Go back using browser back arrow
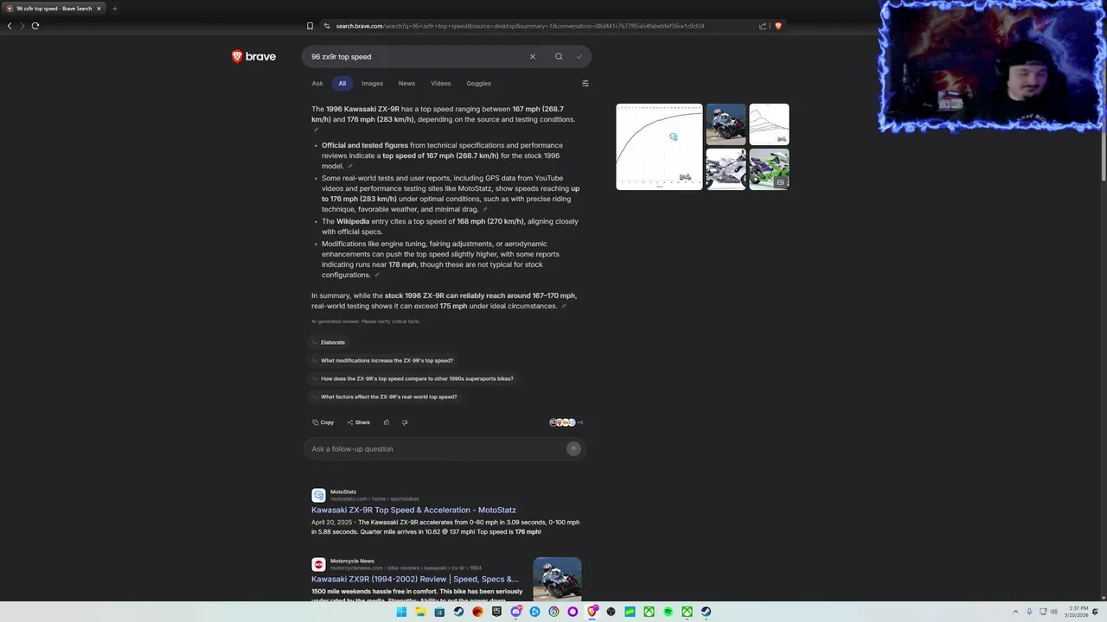The width and height of the screenshot is (1107, 622). [10, 26]
